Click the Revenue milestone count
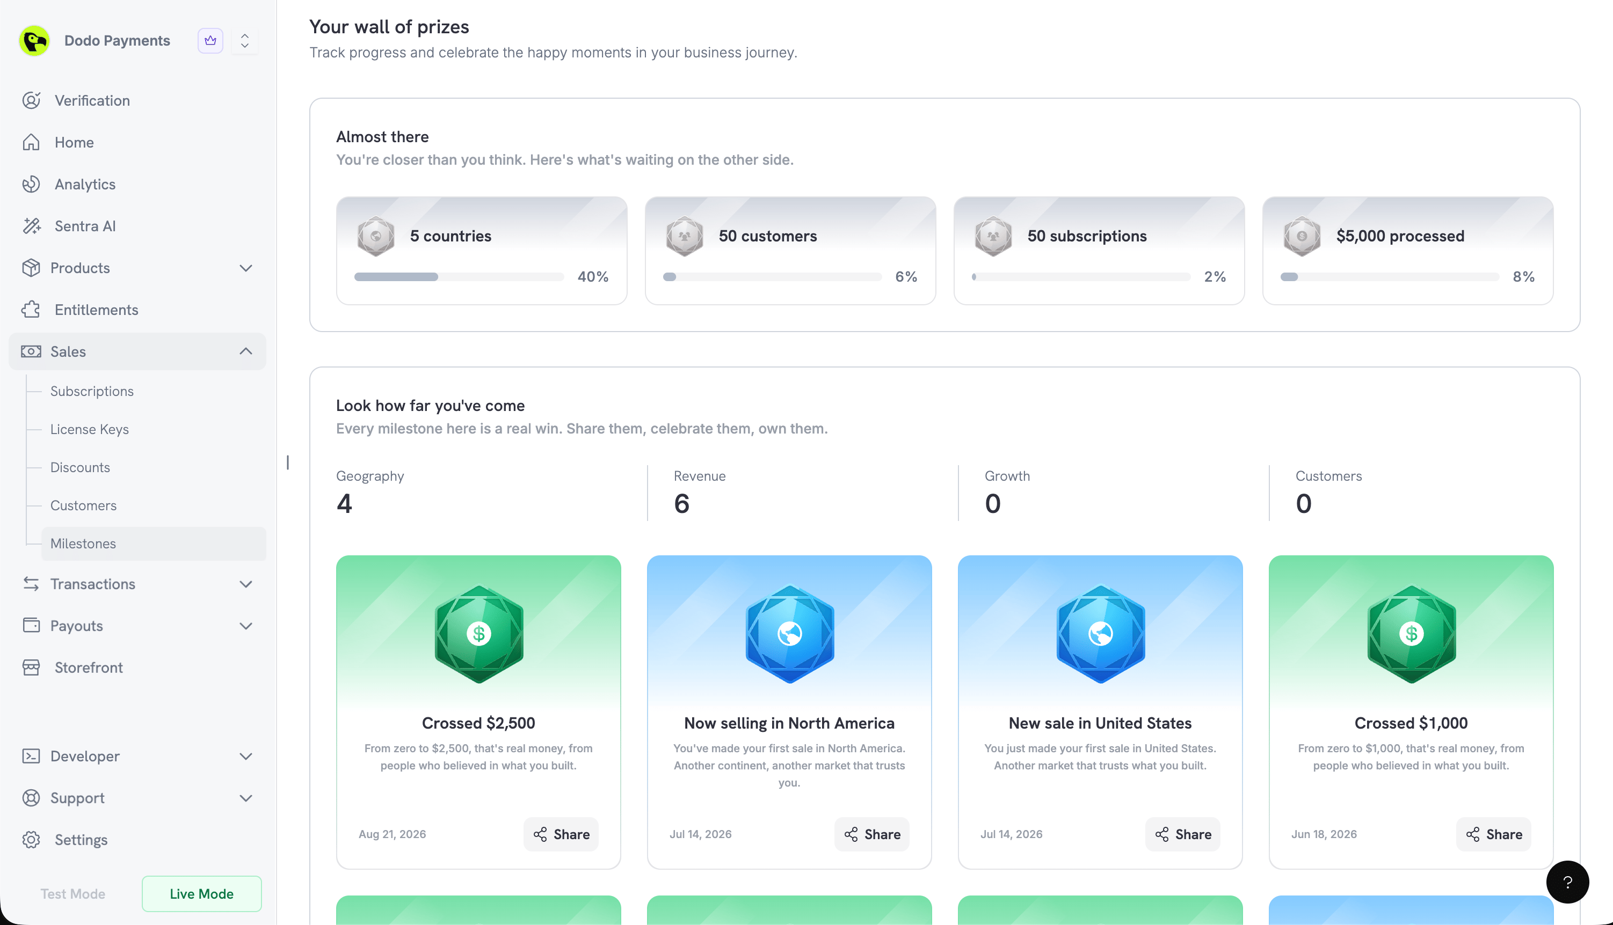This screenshot has width=1613, height=925. (681, 504)
